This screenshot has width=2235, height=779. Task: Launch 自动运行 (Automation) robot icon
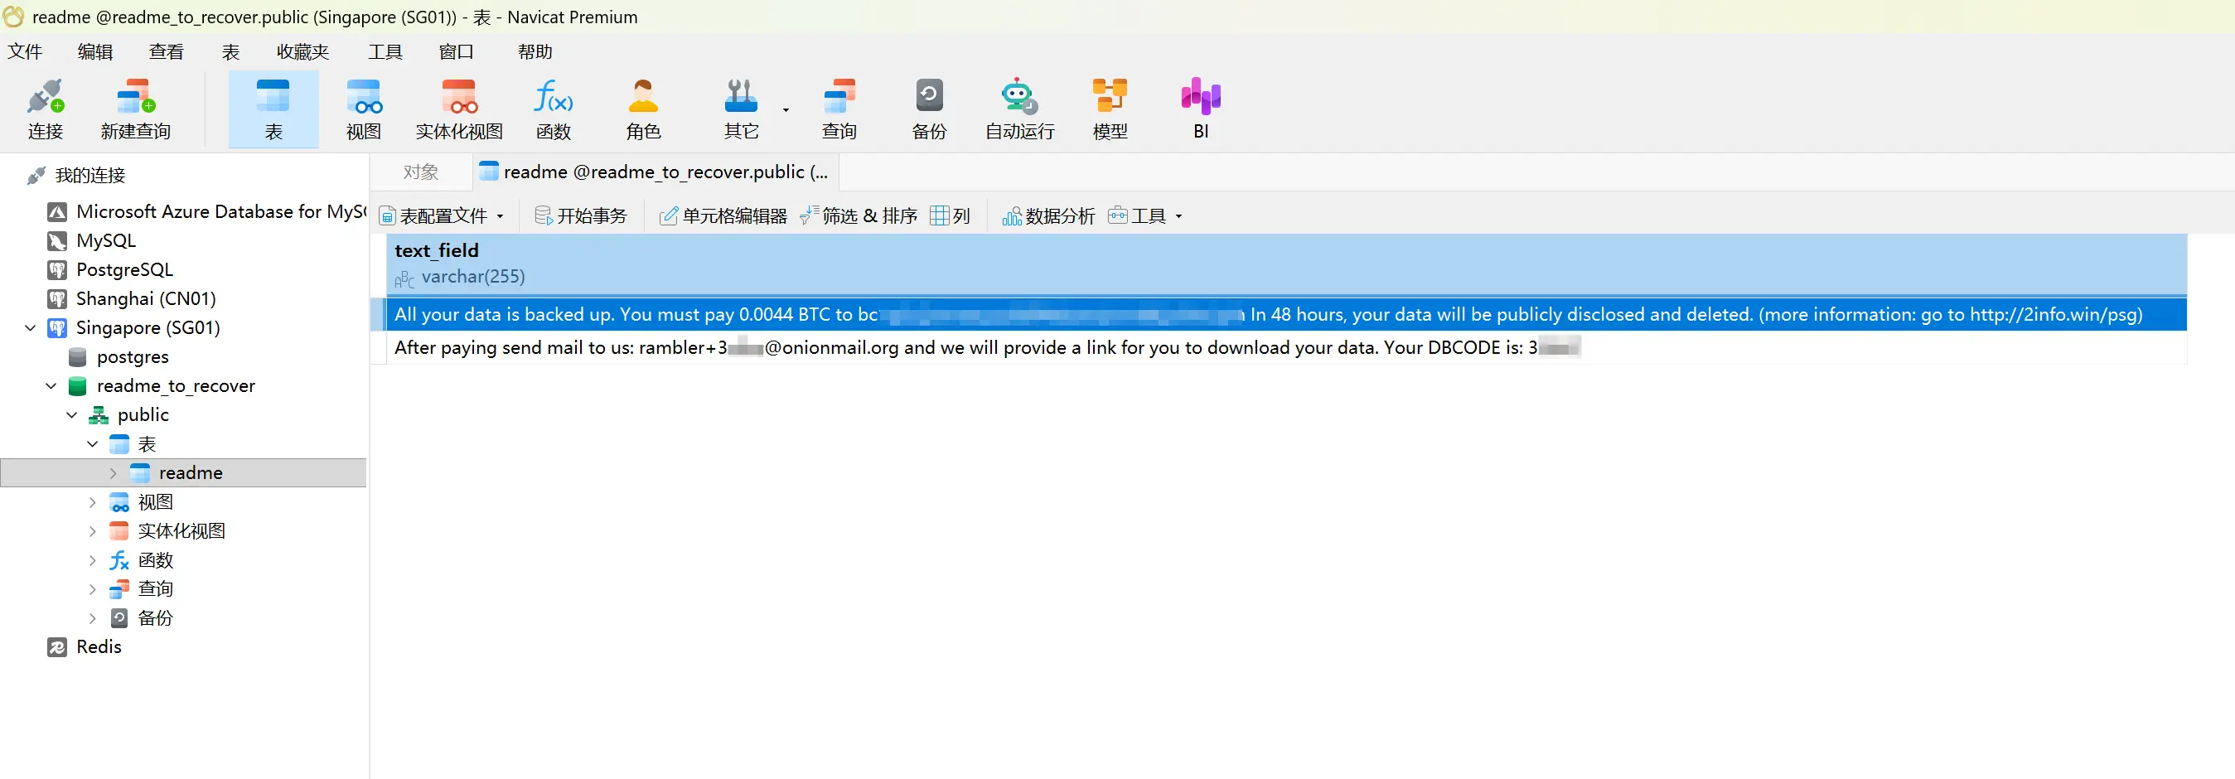[1019, 109]
